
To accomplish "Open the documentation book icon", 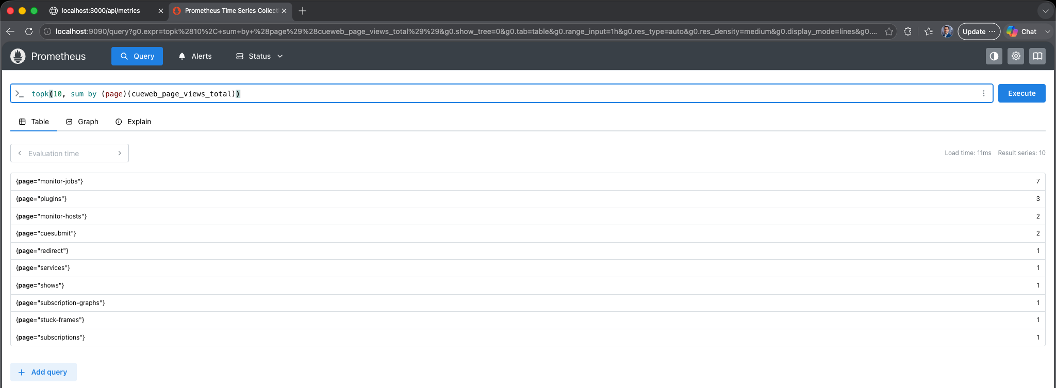I will pyautogui.click(x=1037, y=56).
